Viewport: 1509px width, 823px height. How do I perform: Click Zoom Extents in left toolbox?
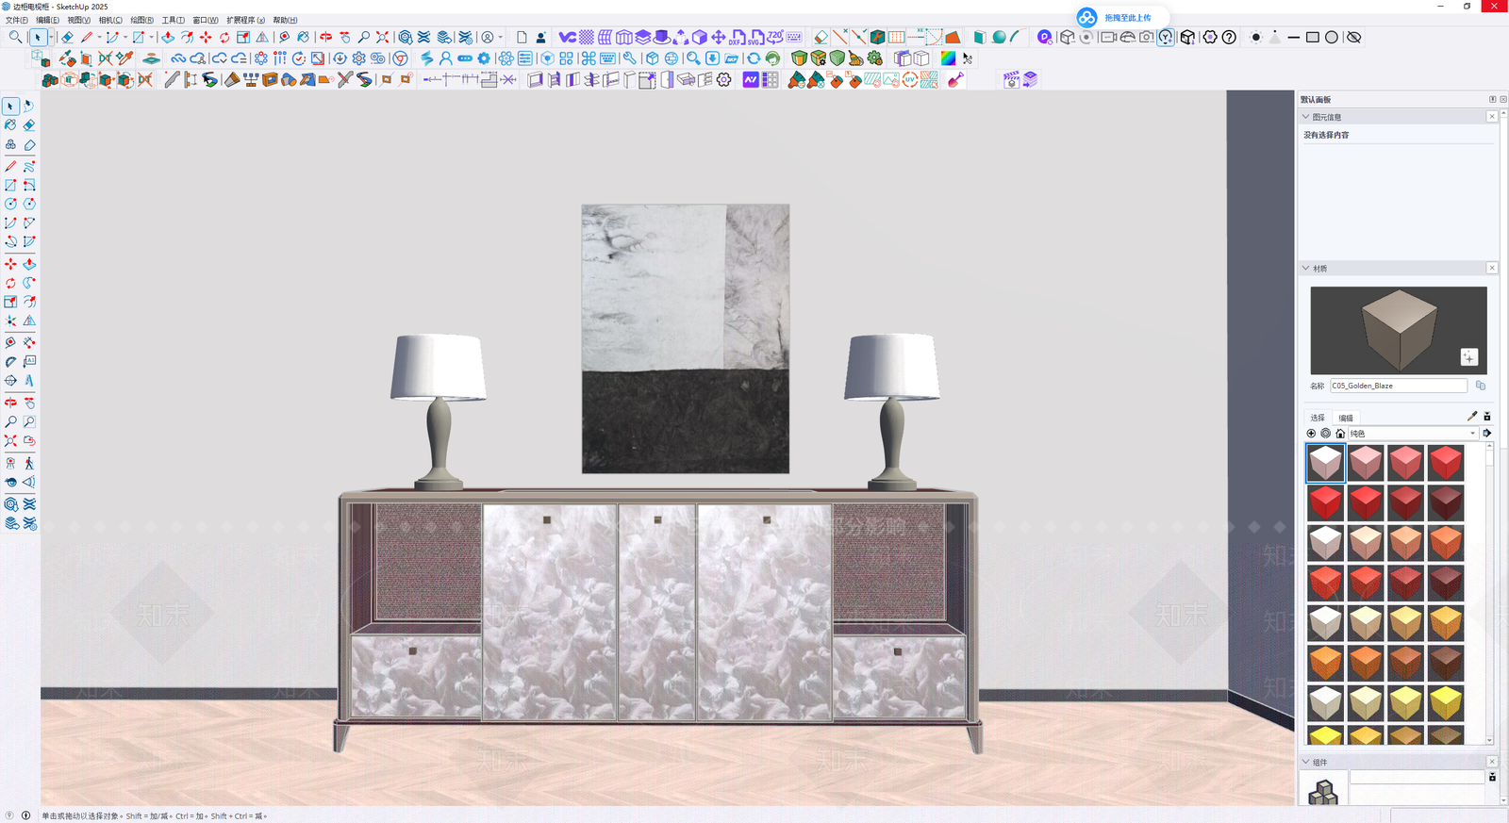[10, 440]
